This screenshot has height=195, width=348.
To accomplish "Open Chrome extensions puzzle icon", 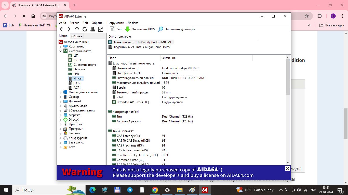I will [x=319, y=16].
